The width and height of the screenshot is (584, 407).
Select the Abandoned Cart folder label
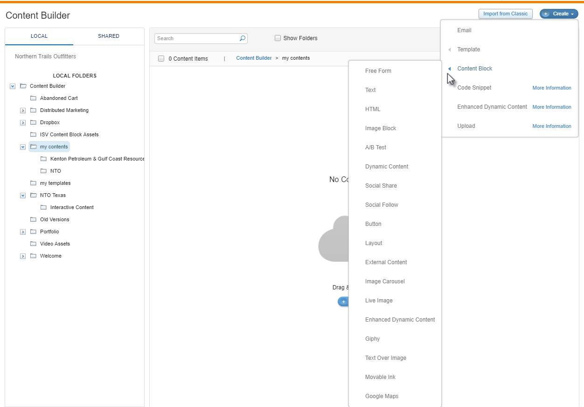pyautogui.click(x=59, y=98)
